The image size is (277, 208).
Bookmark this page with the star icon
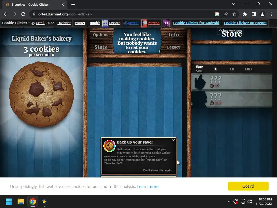click(234, 14)
